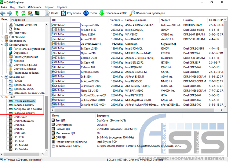Expand the Программы tree node
This screenshot has width=229, height=162.
click(2, 37)
